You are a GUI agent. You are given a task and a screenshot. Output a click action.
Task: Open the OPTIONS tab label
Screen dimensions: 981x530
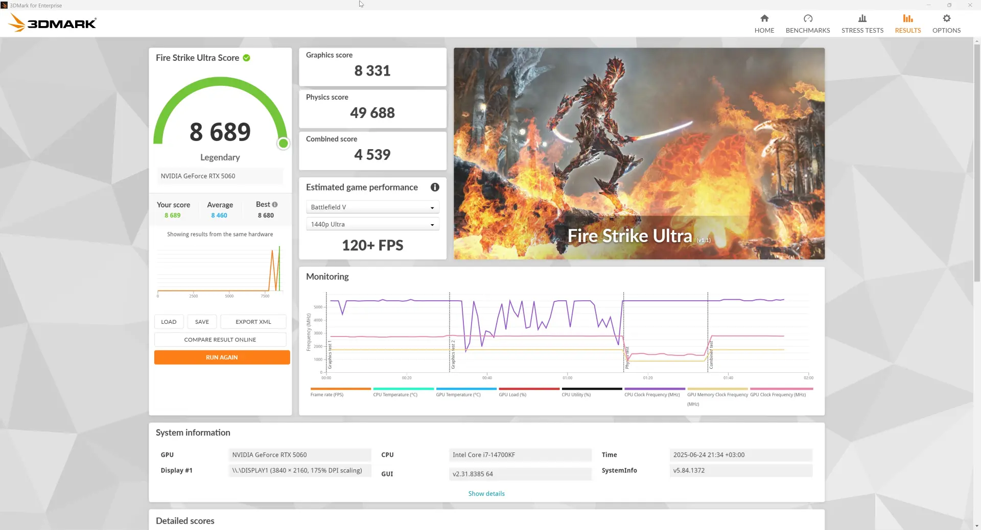[947, 31]
